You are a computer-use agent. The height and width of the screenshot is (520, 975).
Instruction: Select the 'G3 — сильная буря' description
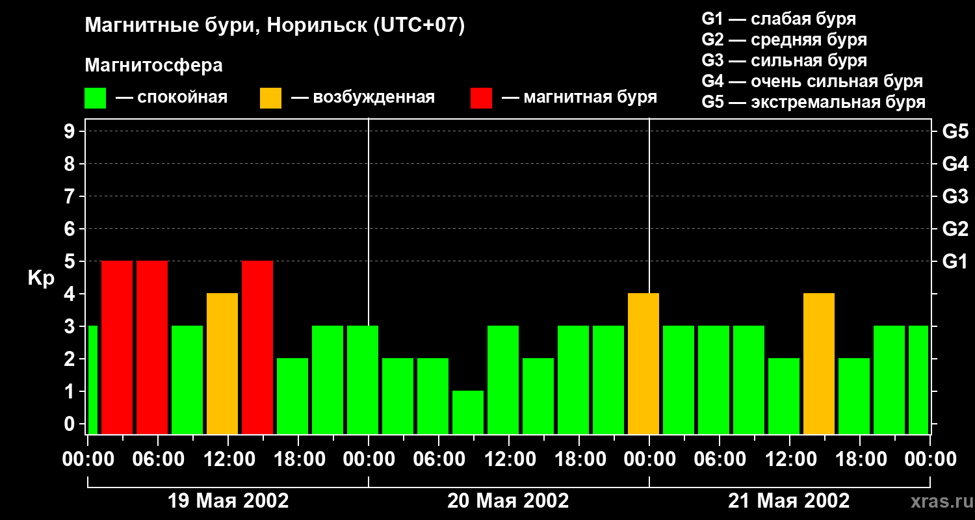(784, 60)
